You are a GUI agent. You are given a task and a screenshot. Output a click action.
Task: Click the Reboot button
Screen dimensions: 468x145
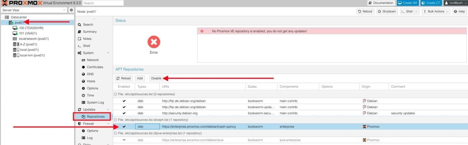click(365, 11)
